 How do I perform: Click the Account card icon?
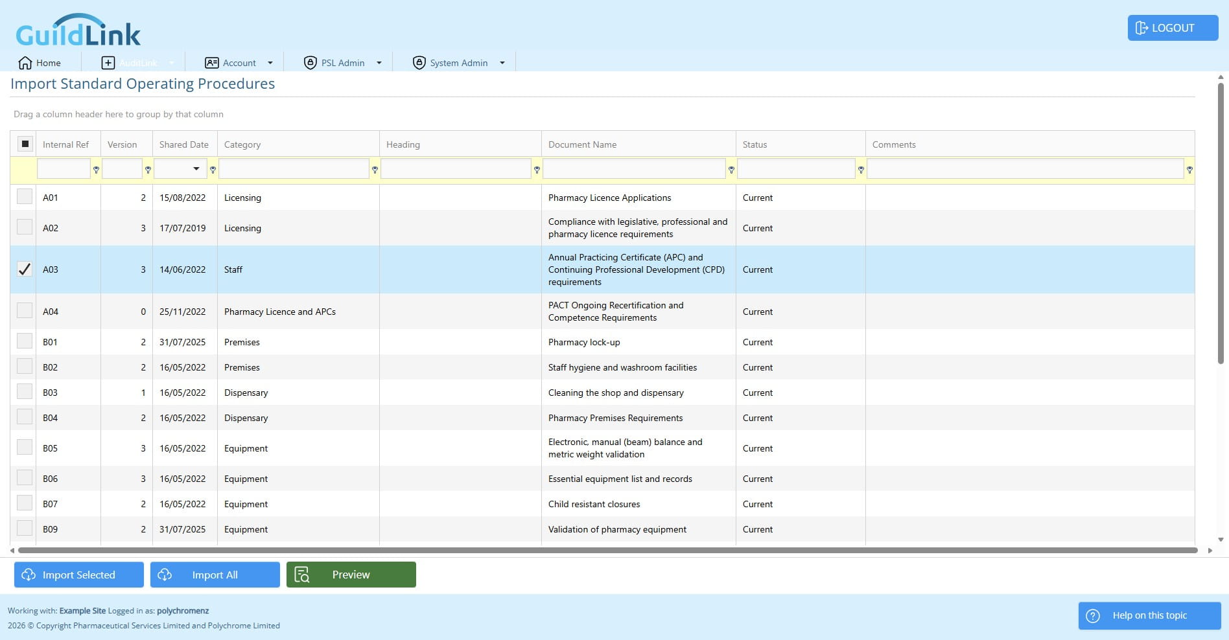[x=212, y=63]
